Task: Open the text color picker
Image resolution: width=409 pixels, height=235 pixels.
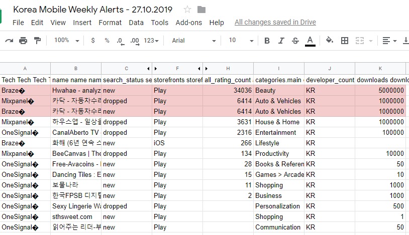Action: 310,41
